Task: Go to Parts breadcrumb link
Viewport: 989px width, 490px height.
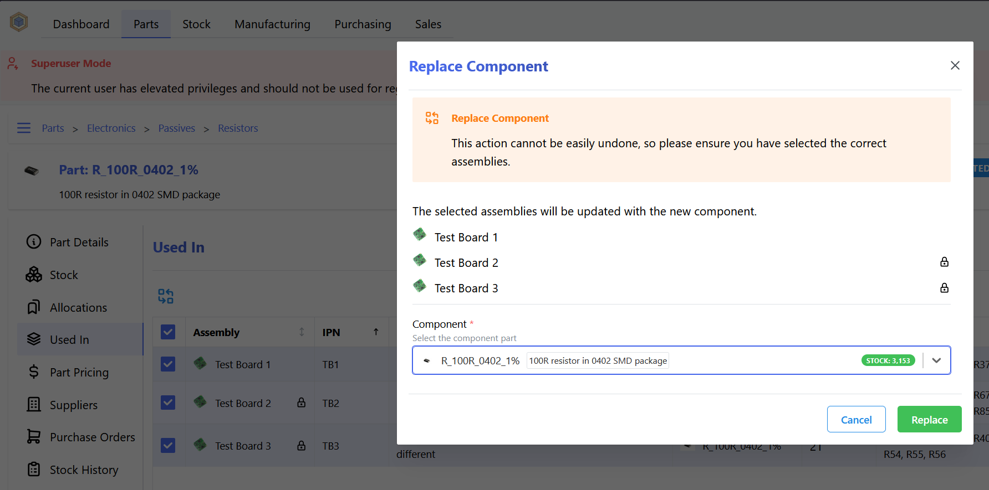Action: point(53,128)
